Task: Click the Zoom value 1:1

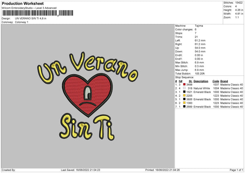Action: pos(237,17)
